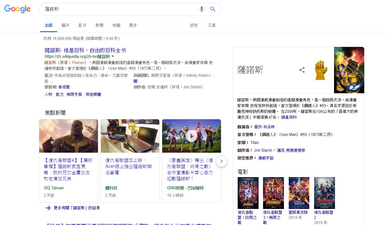Click the 喬許·布洛林 actor link
The width and height of the screenshot is (388, 225).
coord(264,127)
